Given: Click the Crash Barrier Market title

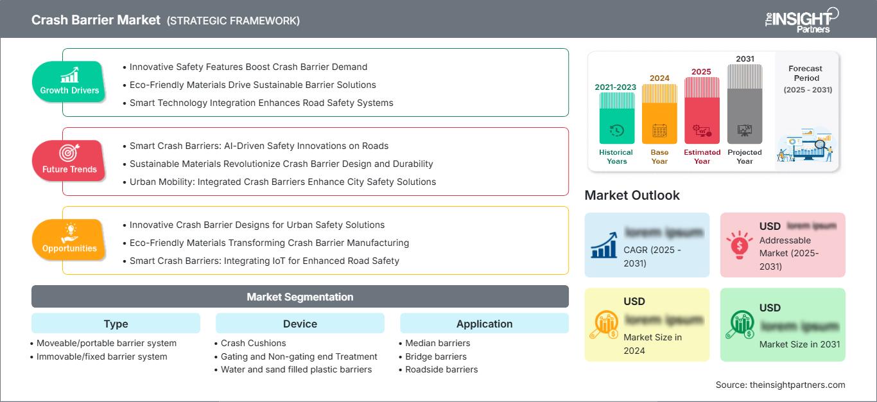Looking at the screenshot, I should coord(96,20).
